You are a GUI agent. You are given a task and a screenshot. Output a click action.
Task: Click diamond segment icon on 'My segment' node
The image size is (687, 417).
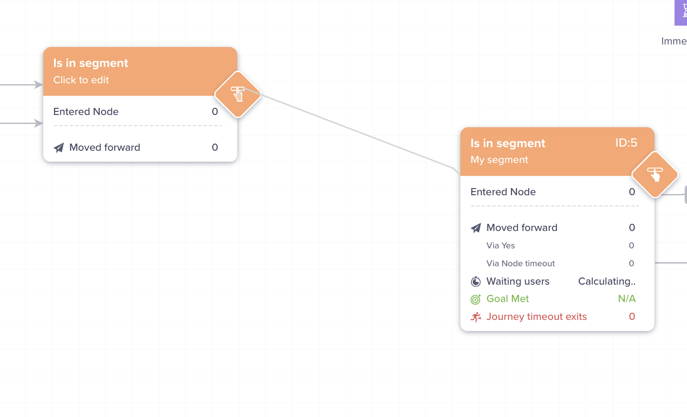point(655,175)
